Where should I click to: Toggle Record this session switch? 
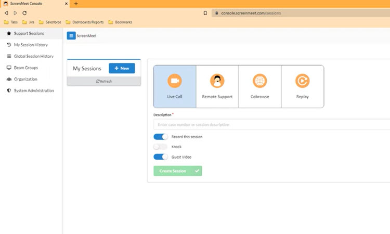click(161, 137)
